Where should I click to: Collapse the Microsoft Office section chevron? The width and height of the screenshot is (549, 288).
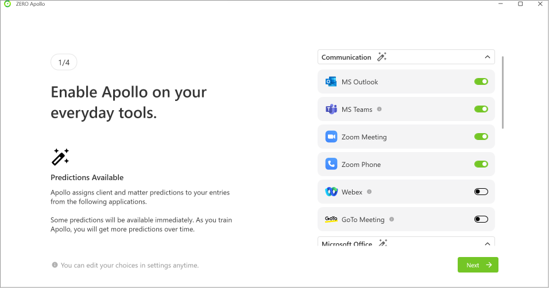pos(487,243)
